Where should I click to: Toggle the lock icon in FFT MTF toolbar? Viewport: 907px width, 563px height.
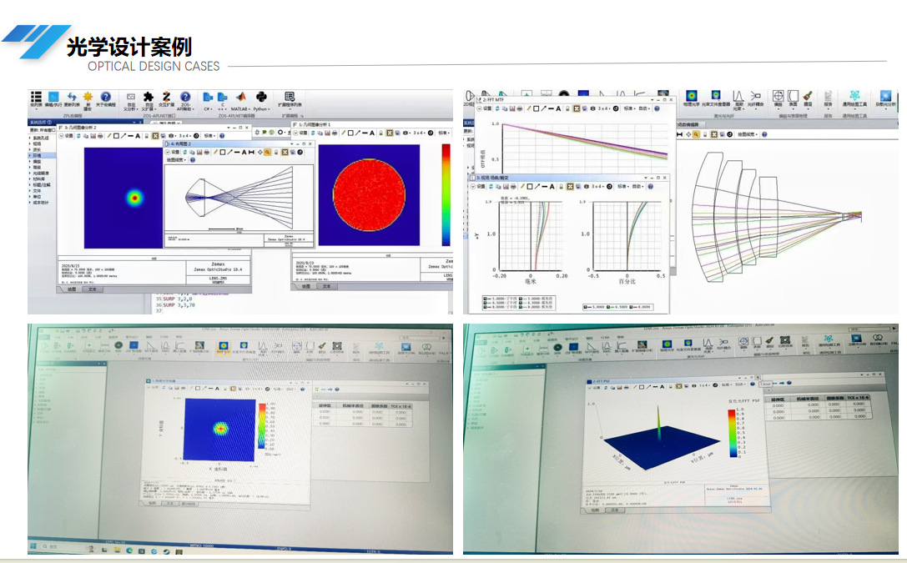click(567, 108)
